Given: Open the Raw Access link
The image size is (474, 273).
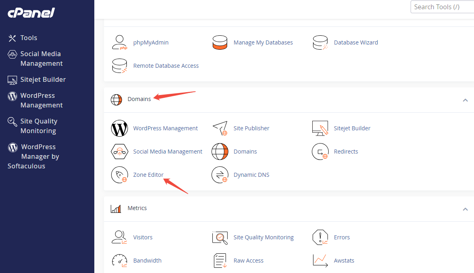Looking at the screenshot, I should click(248, 261).
